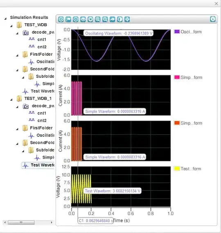Collapse Subfolder under TEST_WDB

(x=23, y=77)
